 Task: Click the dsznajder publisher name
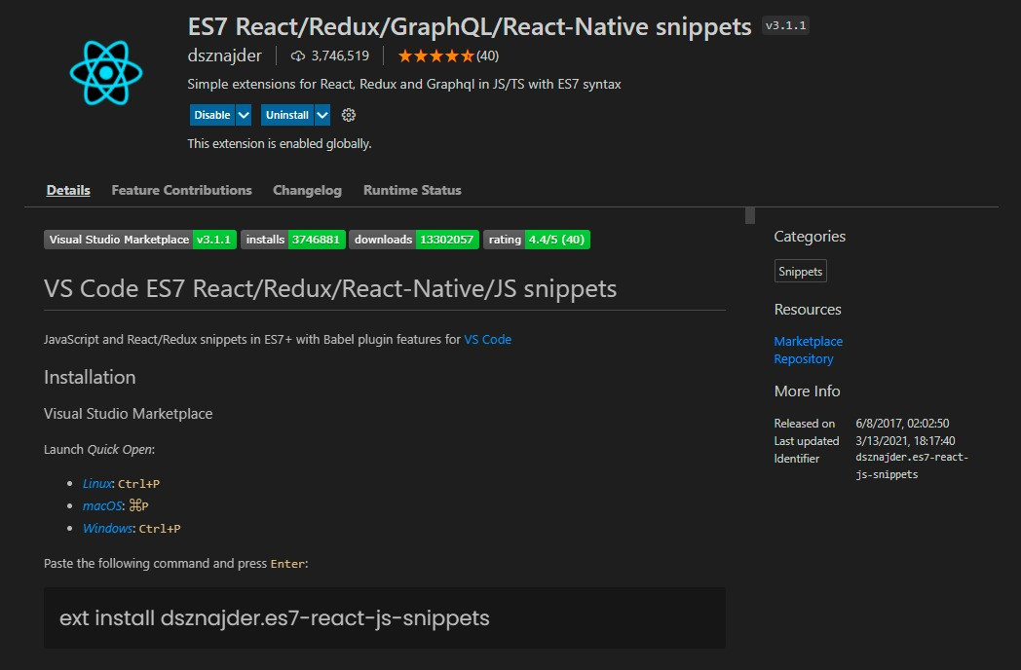tap(225, 56)
